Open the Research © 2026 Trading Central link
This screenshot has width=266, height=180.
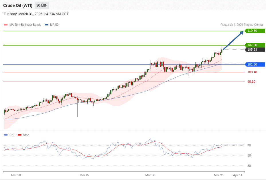(x=241, y=25)
